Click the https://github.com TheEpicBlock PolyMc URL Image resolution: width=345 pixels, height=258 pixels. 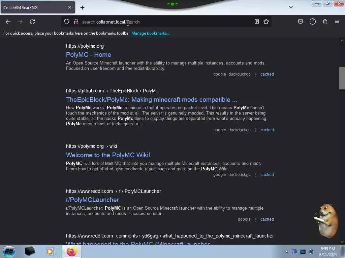[112, 91]
